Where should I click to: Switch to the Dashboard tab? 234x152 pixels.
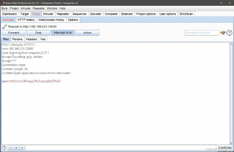pos(10,14)
